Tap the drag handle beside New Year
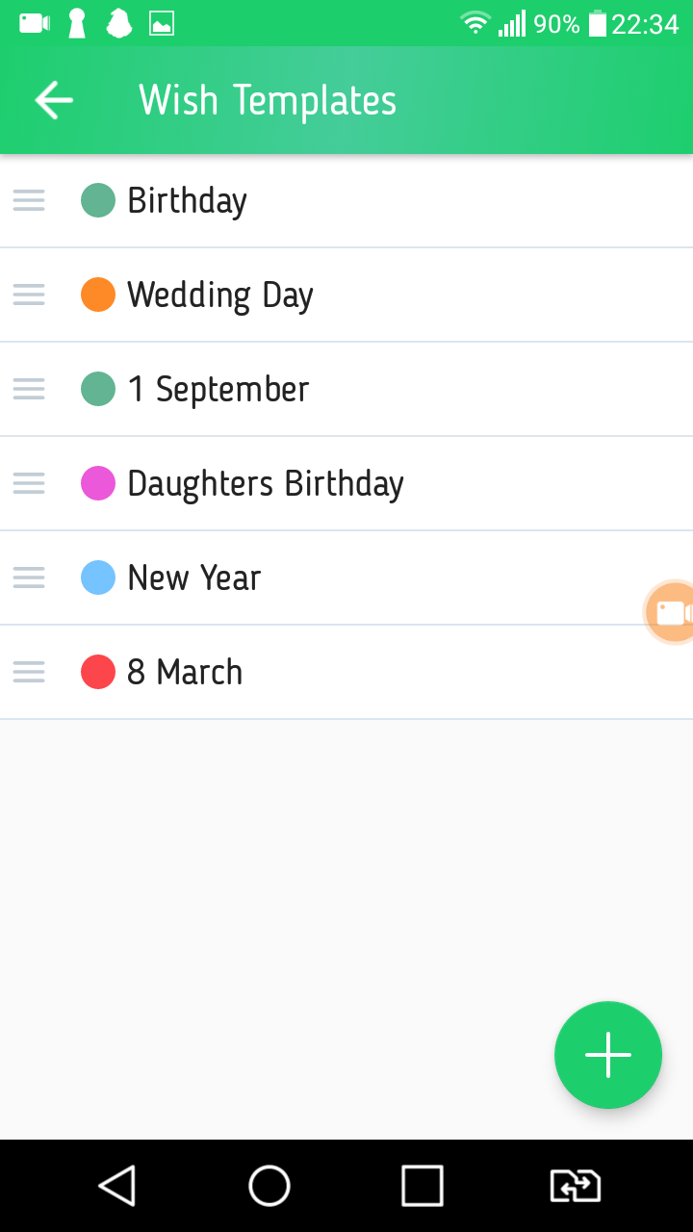The image size is (693, 1232). pyautogui.click(x=29, y=577)
